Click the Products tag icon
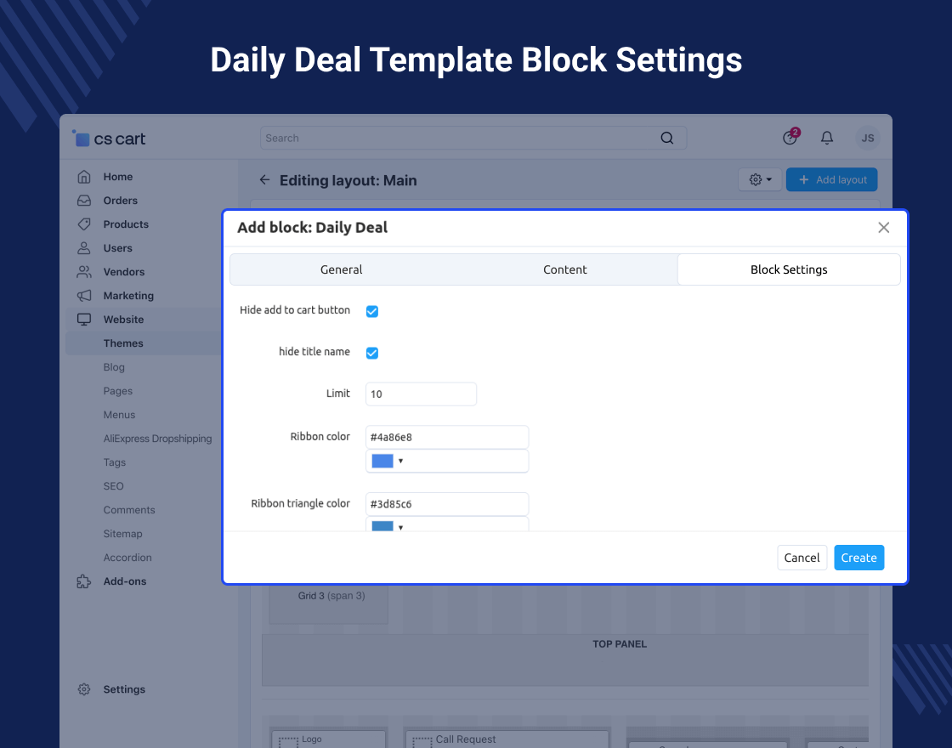This screenshot has width=952, height=748. (x=83, y=224)
